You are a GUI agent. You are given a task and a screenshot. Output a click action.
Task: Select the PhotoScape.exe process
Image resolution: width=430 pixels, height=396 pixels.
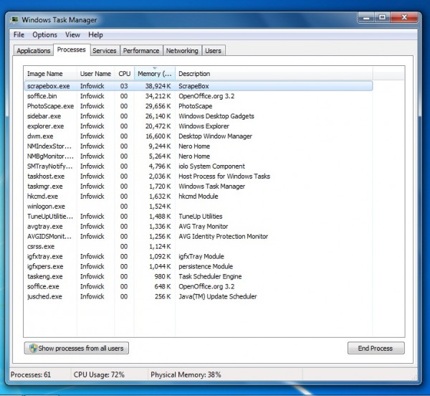click(x=199, y=106)
